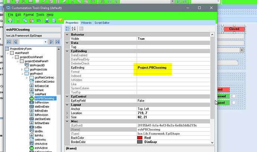Select the txtRevision tree item
This screenshot has width=257, height=152.
[42, 102]
